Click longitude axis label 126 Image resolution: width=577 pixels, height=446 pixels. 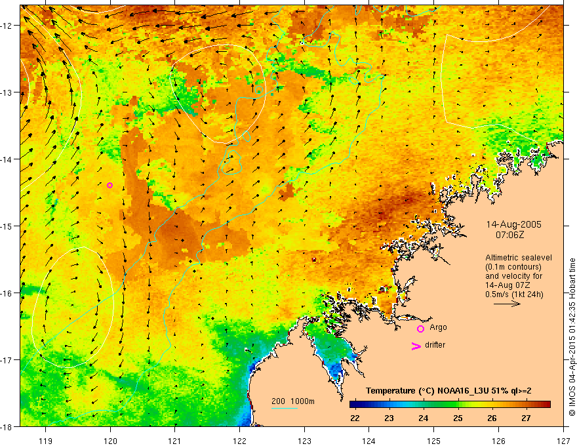[498, 441]
